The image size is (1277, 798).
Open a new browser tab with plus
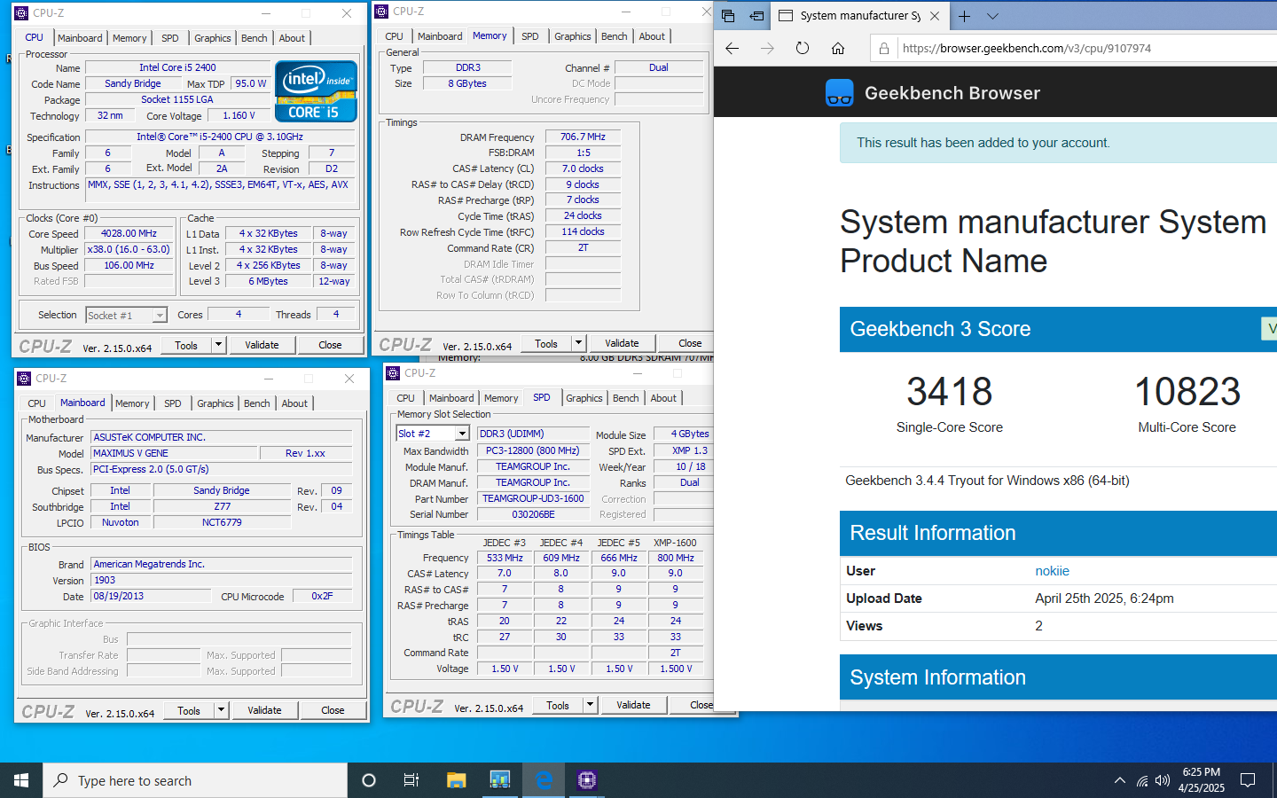pyautogui.click(x=964, y=16)
